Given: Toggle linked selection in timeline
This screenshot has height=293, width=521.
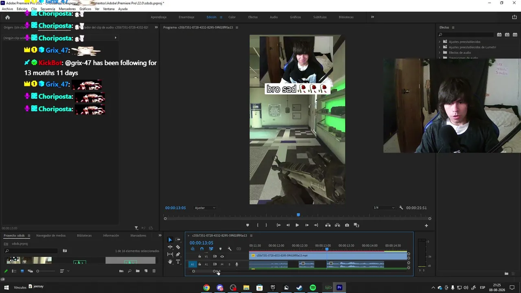Looking at the screenshot, I should click(211, 249).
